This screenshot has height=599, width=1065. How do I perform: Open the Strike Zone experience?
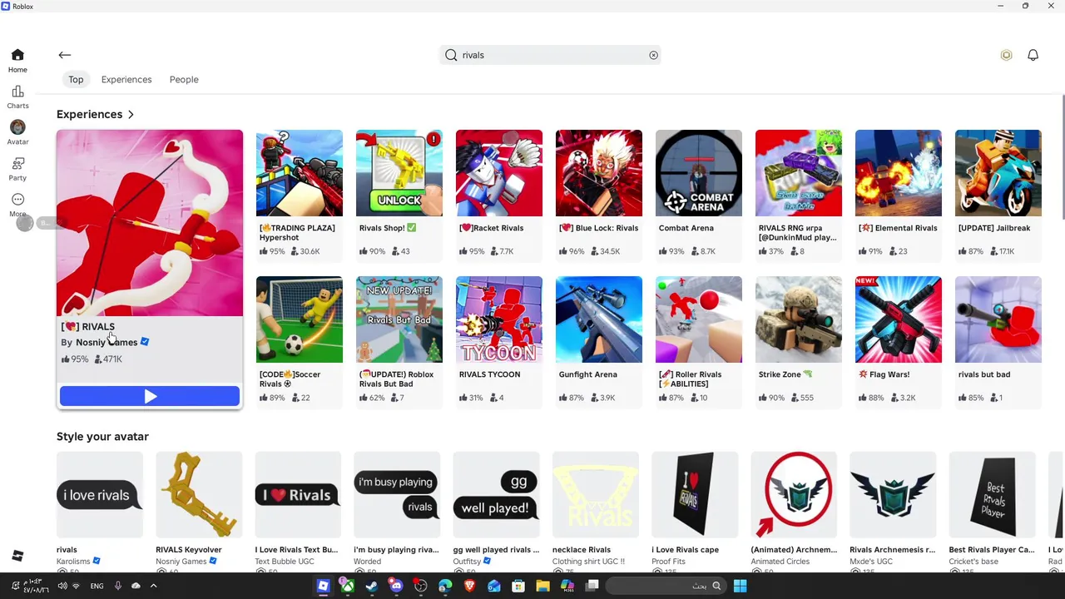(x=799, y=341)
